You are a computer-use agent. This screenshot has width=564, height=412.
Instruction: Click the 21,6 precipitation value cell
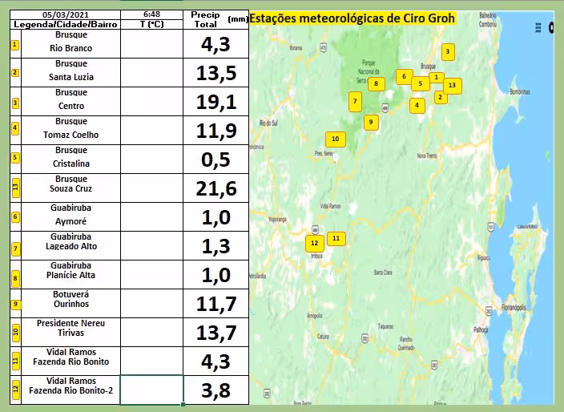click(x=216, y=188)
